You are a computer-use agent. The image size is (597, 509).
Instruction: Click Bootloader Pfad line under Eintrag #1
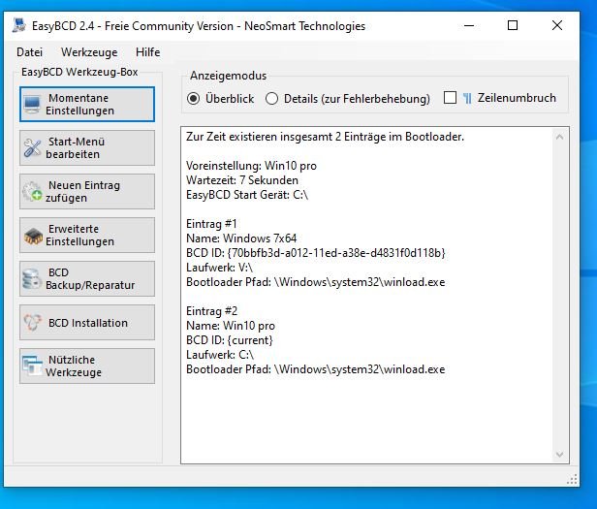pos(316,282)
